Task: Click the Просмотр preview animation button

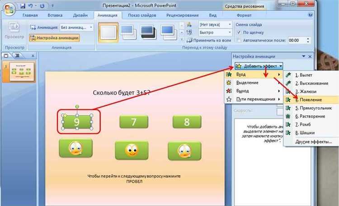Action: (x=14, y=31)
